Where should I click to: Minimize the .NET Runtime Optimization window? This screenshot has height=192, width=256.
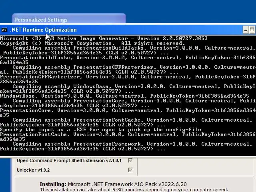(x=246, y=30)
